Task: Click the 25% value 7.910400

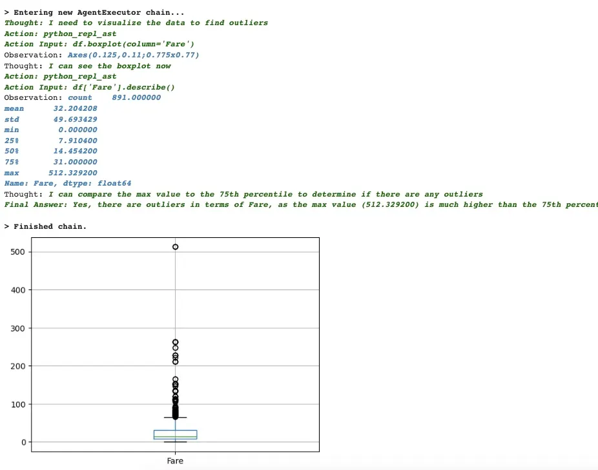Action: (x=77, y=141)
